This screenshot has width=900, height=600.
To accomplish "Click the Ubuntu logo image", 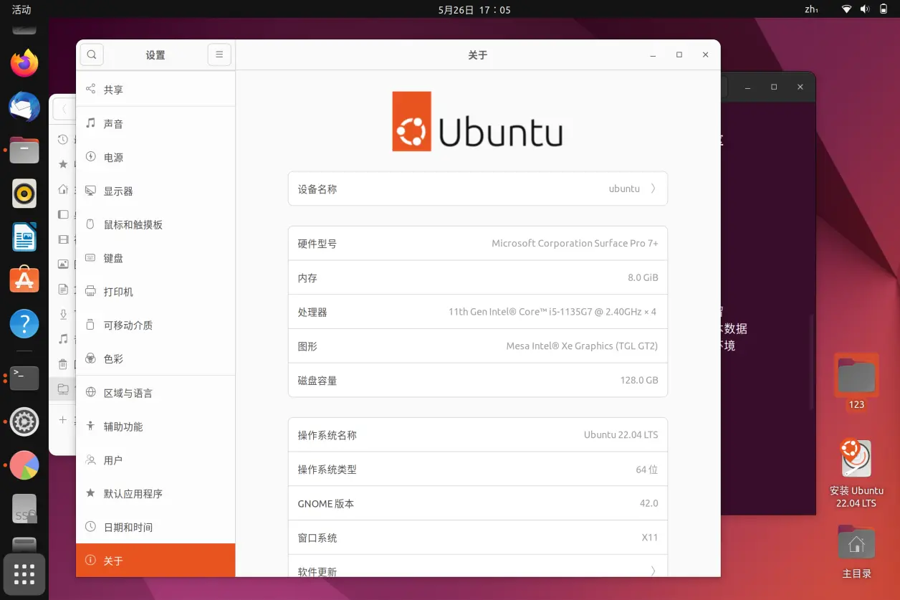I will (477, 121).
